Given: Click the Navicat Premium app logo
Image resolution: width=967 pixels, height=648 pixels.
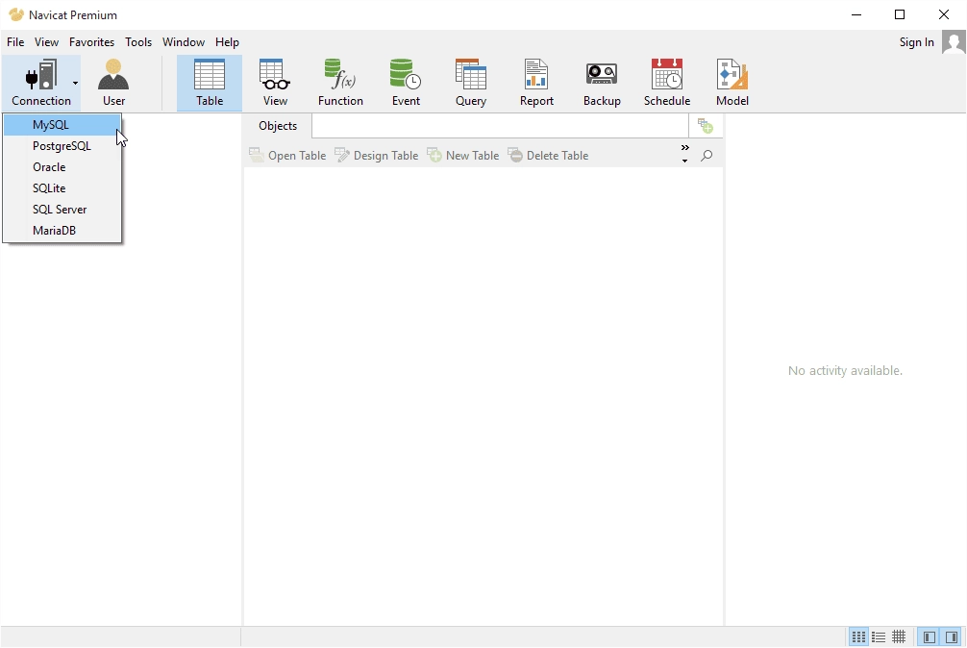Looking at the screenshot, I should (x=16, y=14).
